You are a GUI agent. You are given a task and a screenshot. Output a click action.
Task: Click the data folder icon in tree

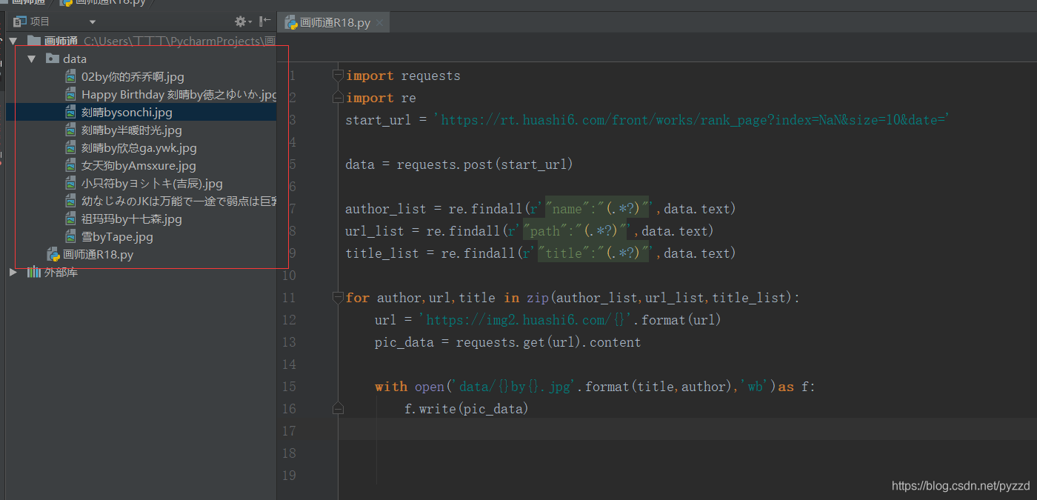tap(52, 59)
